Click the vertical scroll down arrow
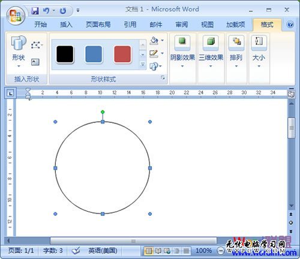 click(292, 206)
